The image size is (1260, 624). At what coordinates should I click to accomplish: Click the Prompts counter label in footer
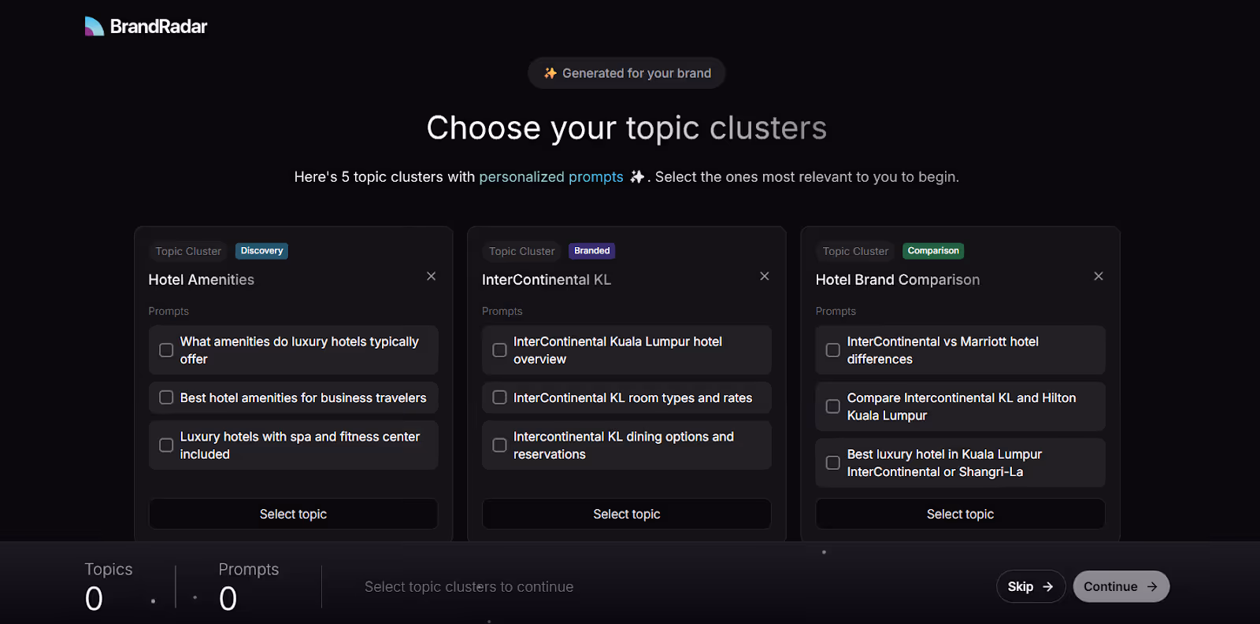249,569
